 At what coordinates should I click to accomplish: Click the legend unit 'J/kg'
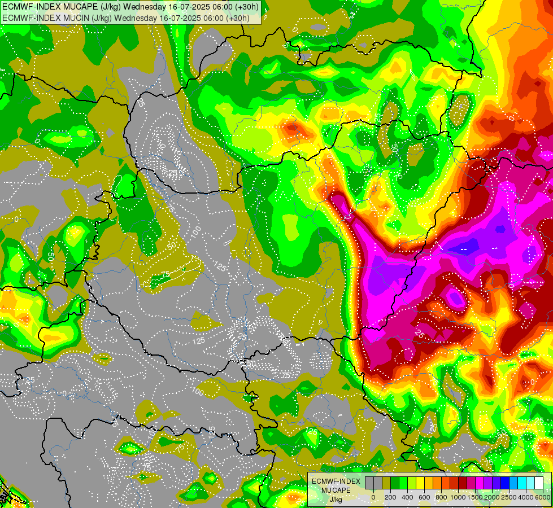(336, 500)
